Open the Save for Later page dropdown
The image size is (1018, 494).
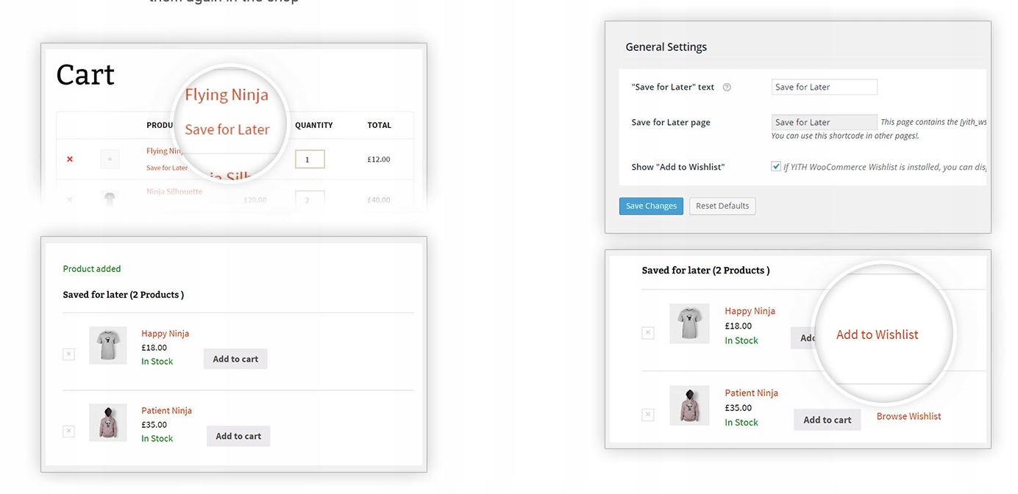824,122
